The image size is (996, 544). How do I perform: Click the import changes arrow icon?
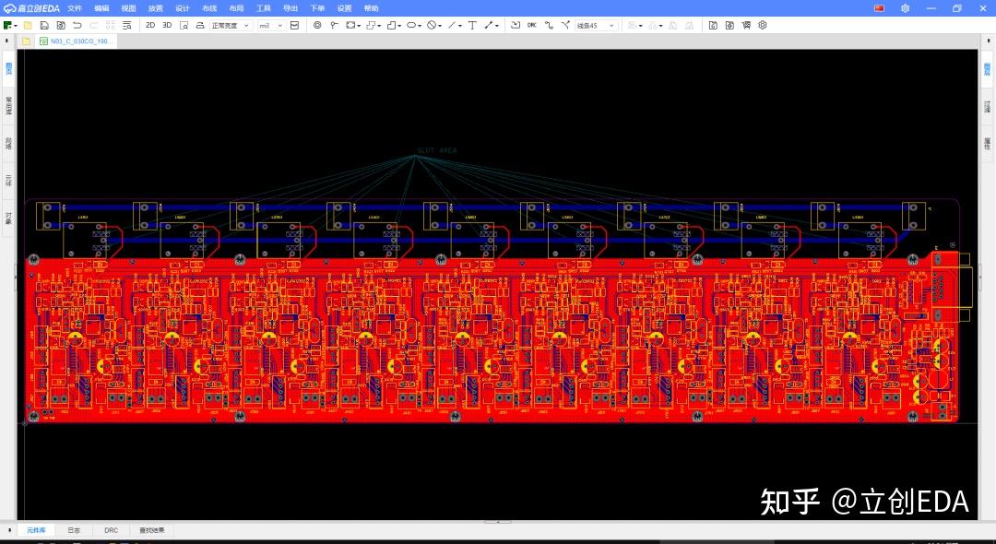pyautogui.click(x=516, y=26)
